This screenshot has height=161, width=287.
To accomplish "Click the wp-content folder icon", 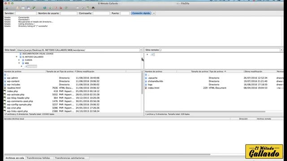I will tap(5, 81).
